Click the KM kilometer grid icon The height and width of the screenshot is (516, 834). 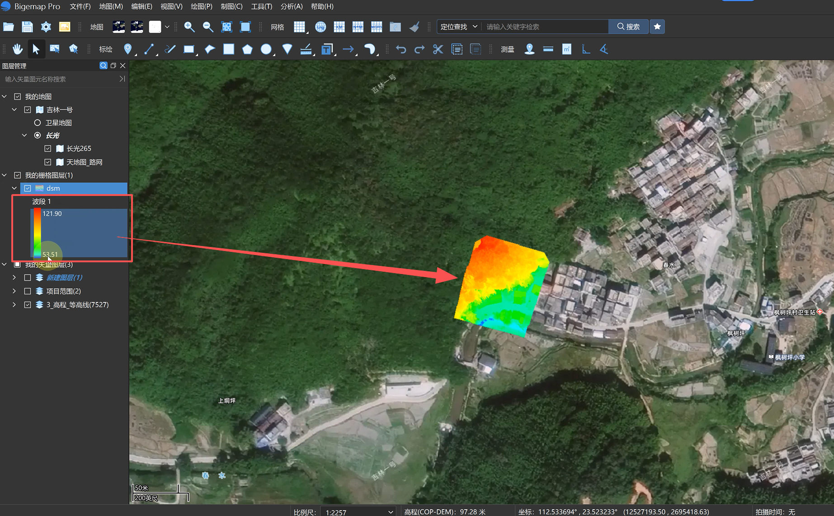pos(339,27)
